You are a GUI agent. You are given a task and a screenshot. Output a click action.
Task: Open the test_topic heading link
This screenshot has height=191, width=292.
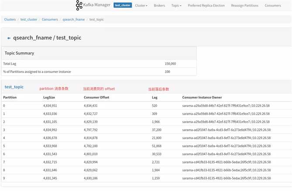click(14, 87)
